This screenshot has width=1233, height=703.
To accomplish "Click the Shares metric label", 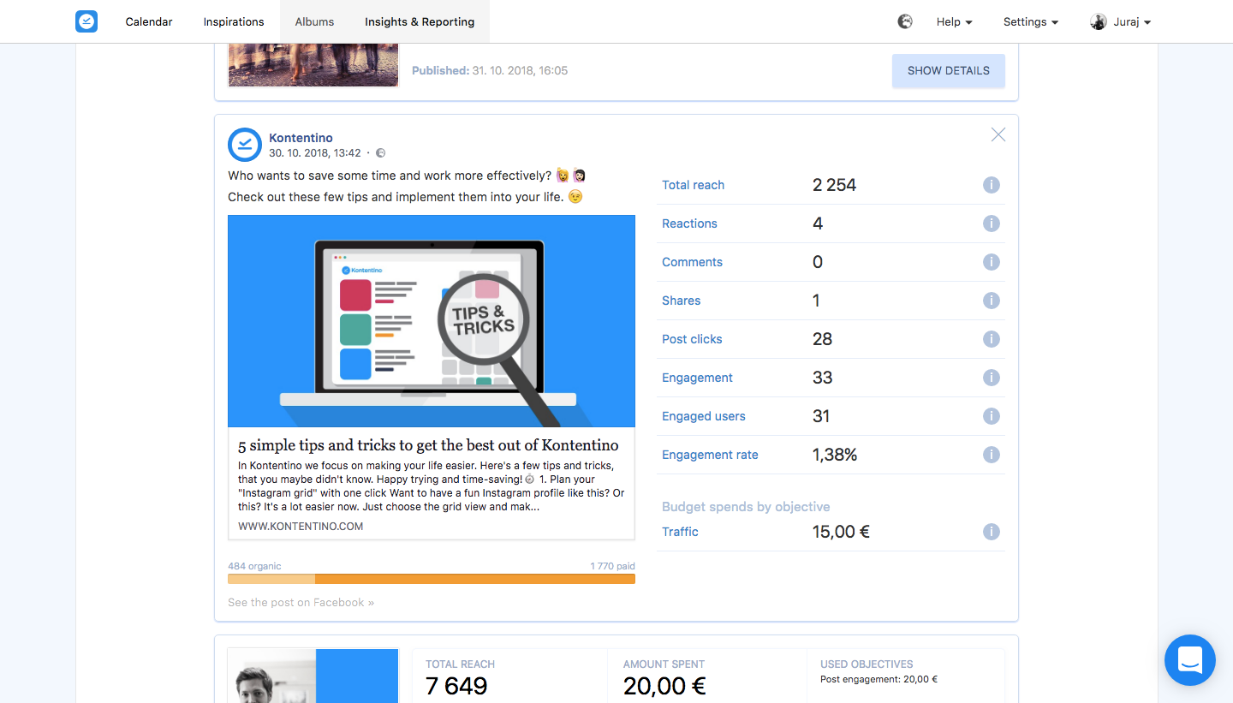I will point(681,301).
